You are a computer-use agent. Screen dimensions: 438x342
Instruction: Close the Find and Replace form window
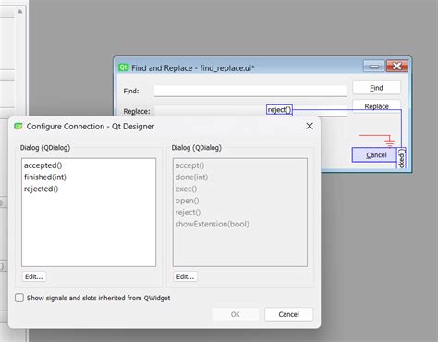397,66
